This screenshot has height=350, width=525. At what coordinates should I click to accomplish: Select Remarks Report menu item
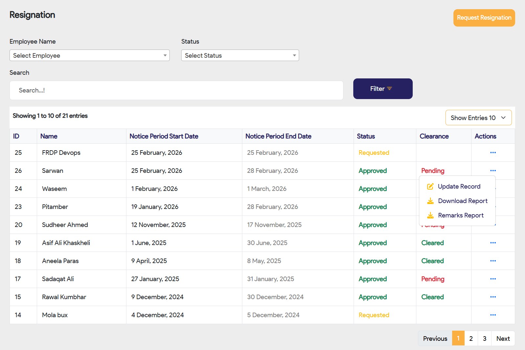(460, 216)
